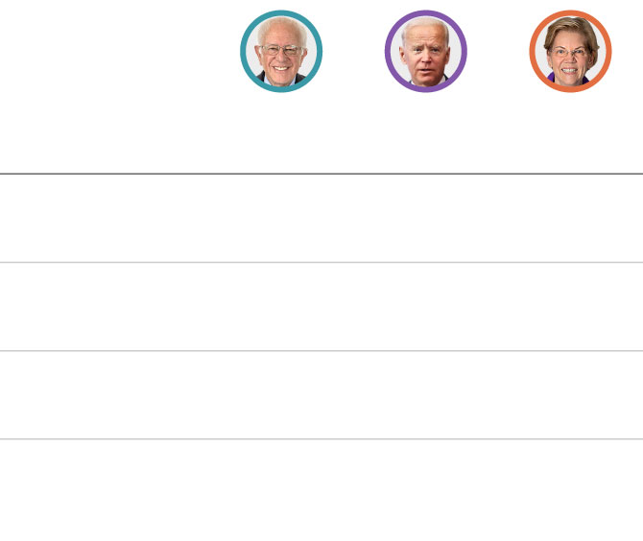Image resolution: width=643 pixels, height=541 pixels.
Task: Select the purple-ringed portrait
Action: [426, 51]
